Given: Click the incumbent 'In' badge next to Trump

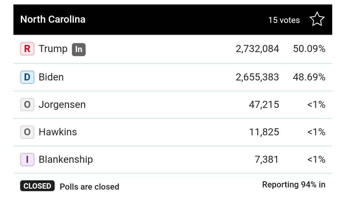Looking at the screenshot, I should 79,49.
